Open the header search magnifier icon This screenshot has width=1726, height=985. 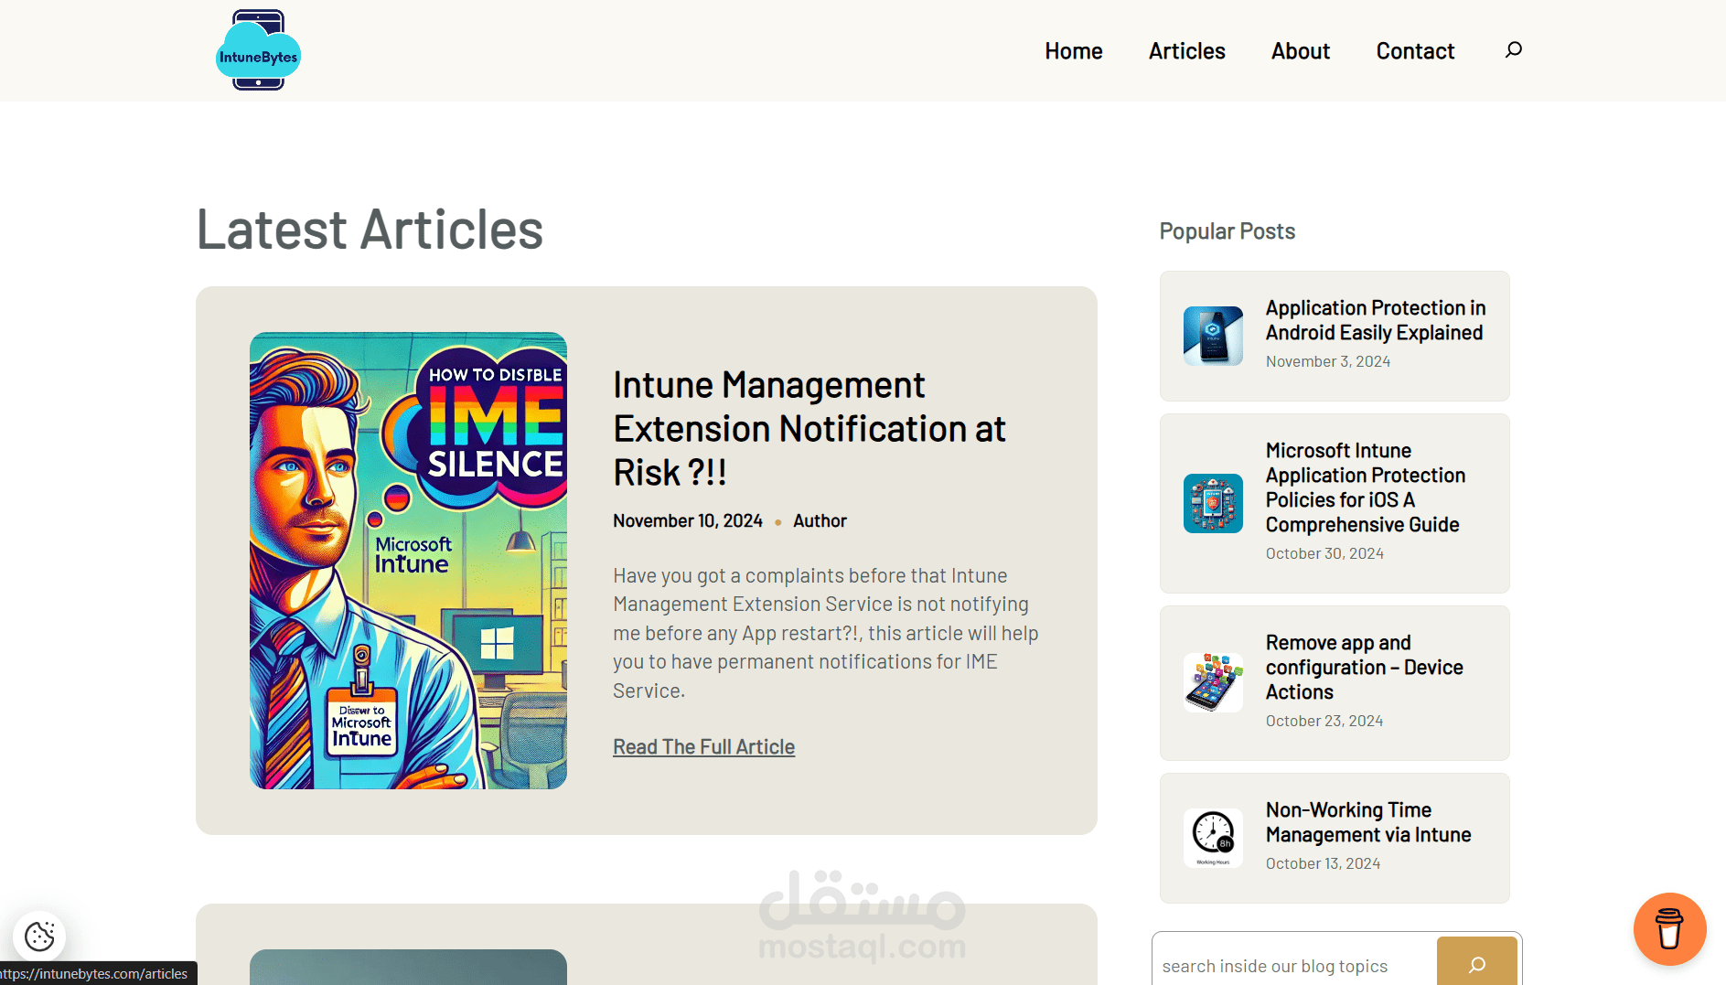pyautogui.click(x=1514, y=49)
